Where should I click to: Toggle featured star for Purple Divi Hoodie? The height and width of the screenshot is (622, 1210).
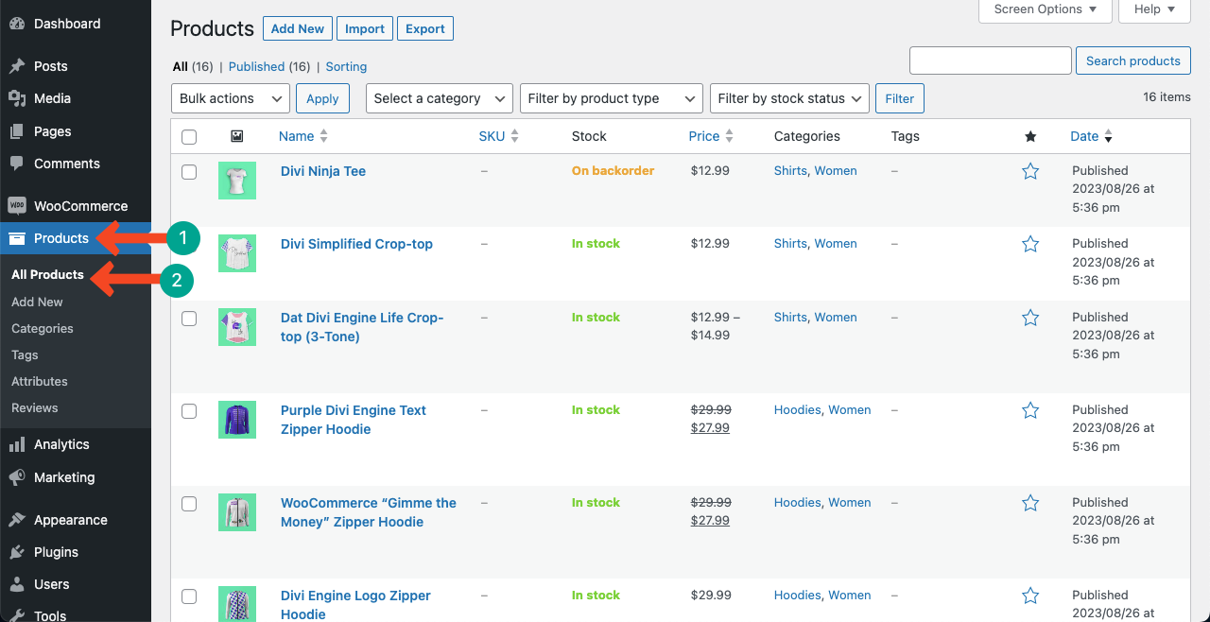[1030, 410]
